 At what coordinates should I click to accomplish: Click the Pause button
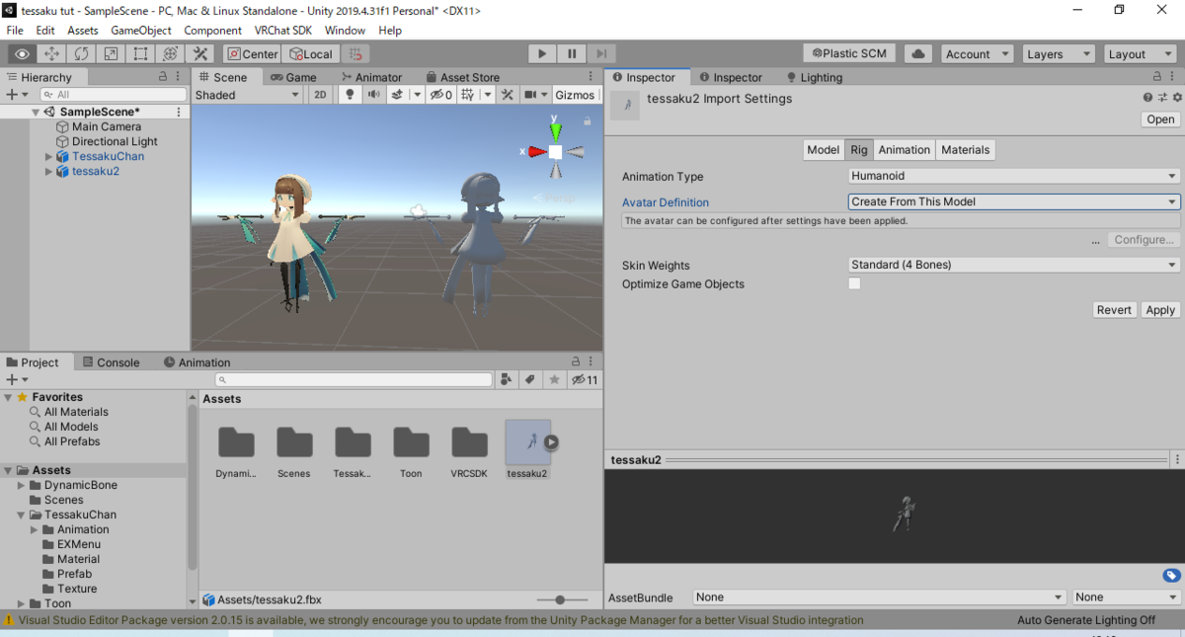[572, 54]
